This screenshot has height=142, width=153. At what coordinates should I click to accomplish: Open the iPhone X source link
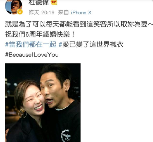pos(81,13)
